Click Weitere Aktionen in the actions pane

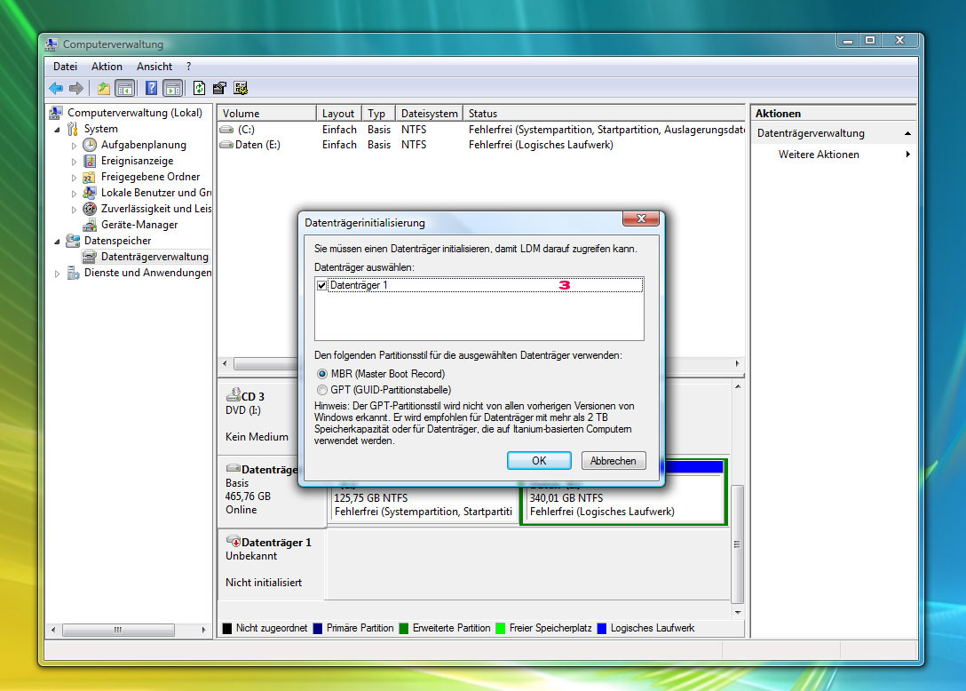point(819,155)
